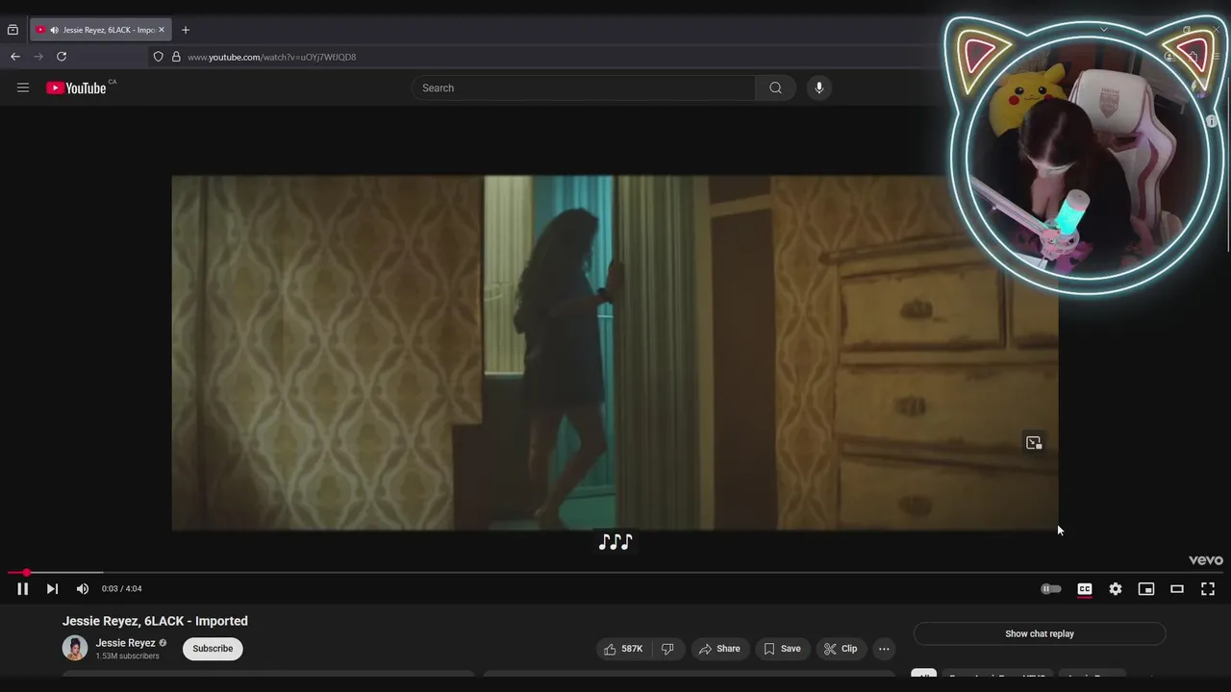Go back in browser history
Image resolution: width=1231 pixels, height=692 pixels.
click(x=15, y=57)
